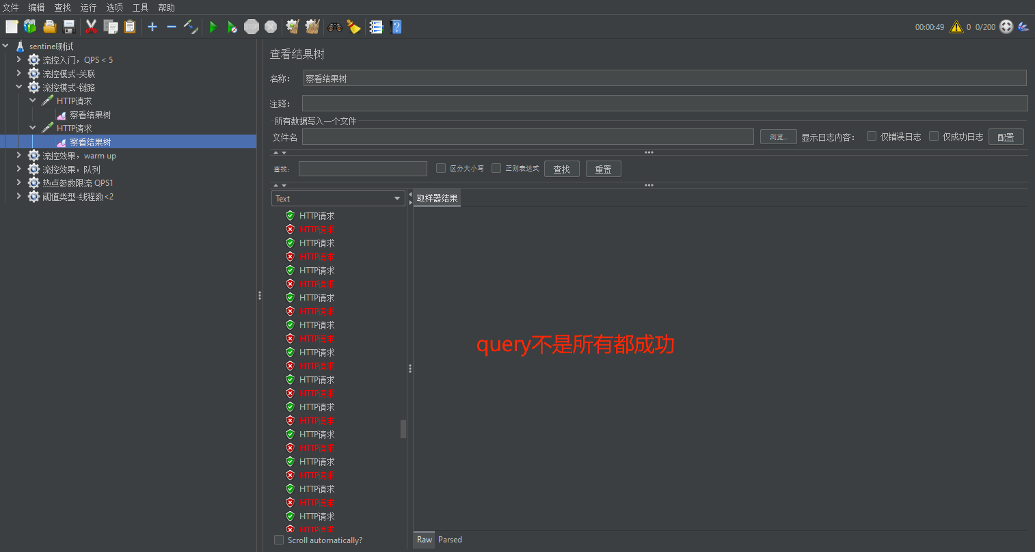Expand the 热点参数限流 QPS1 group
The height and width of the screenshot is (552, 1035).
pos(19,183)
